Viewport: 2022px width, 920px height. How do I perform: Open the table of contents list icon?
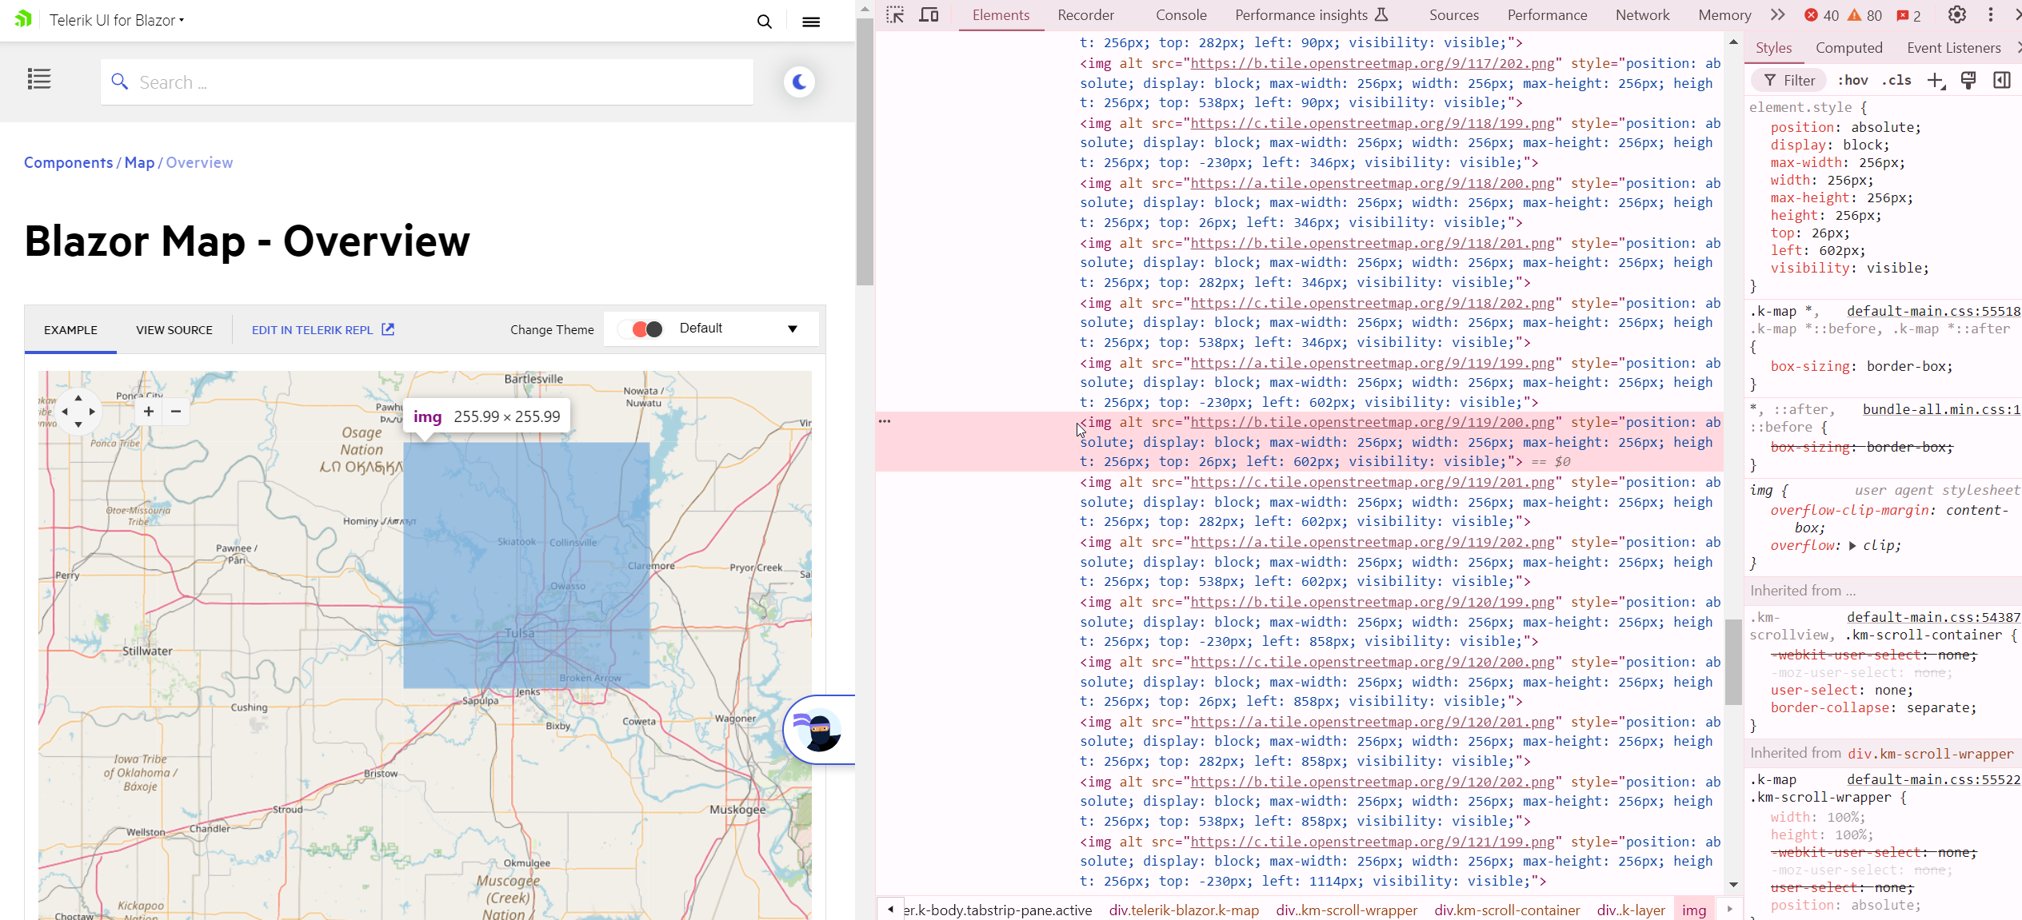click(38, 78)
